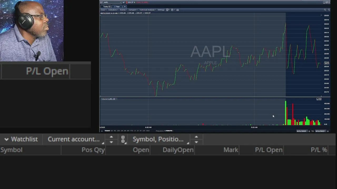The height and width of the screenshot is (189, 337).
Task: Add a new chart tab with plus button
Action: click(x=125, y=7)
